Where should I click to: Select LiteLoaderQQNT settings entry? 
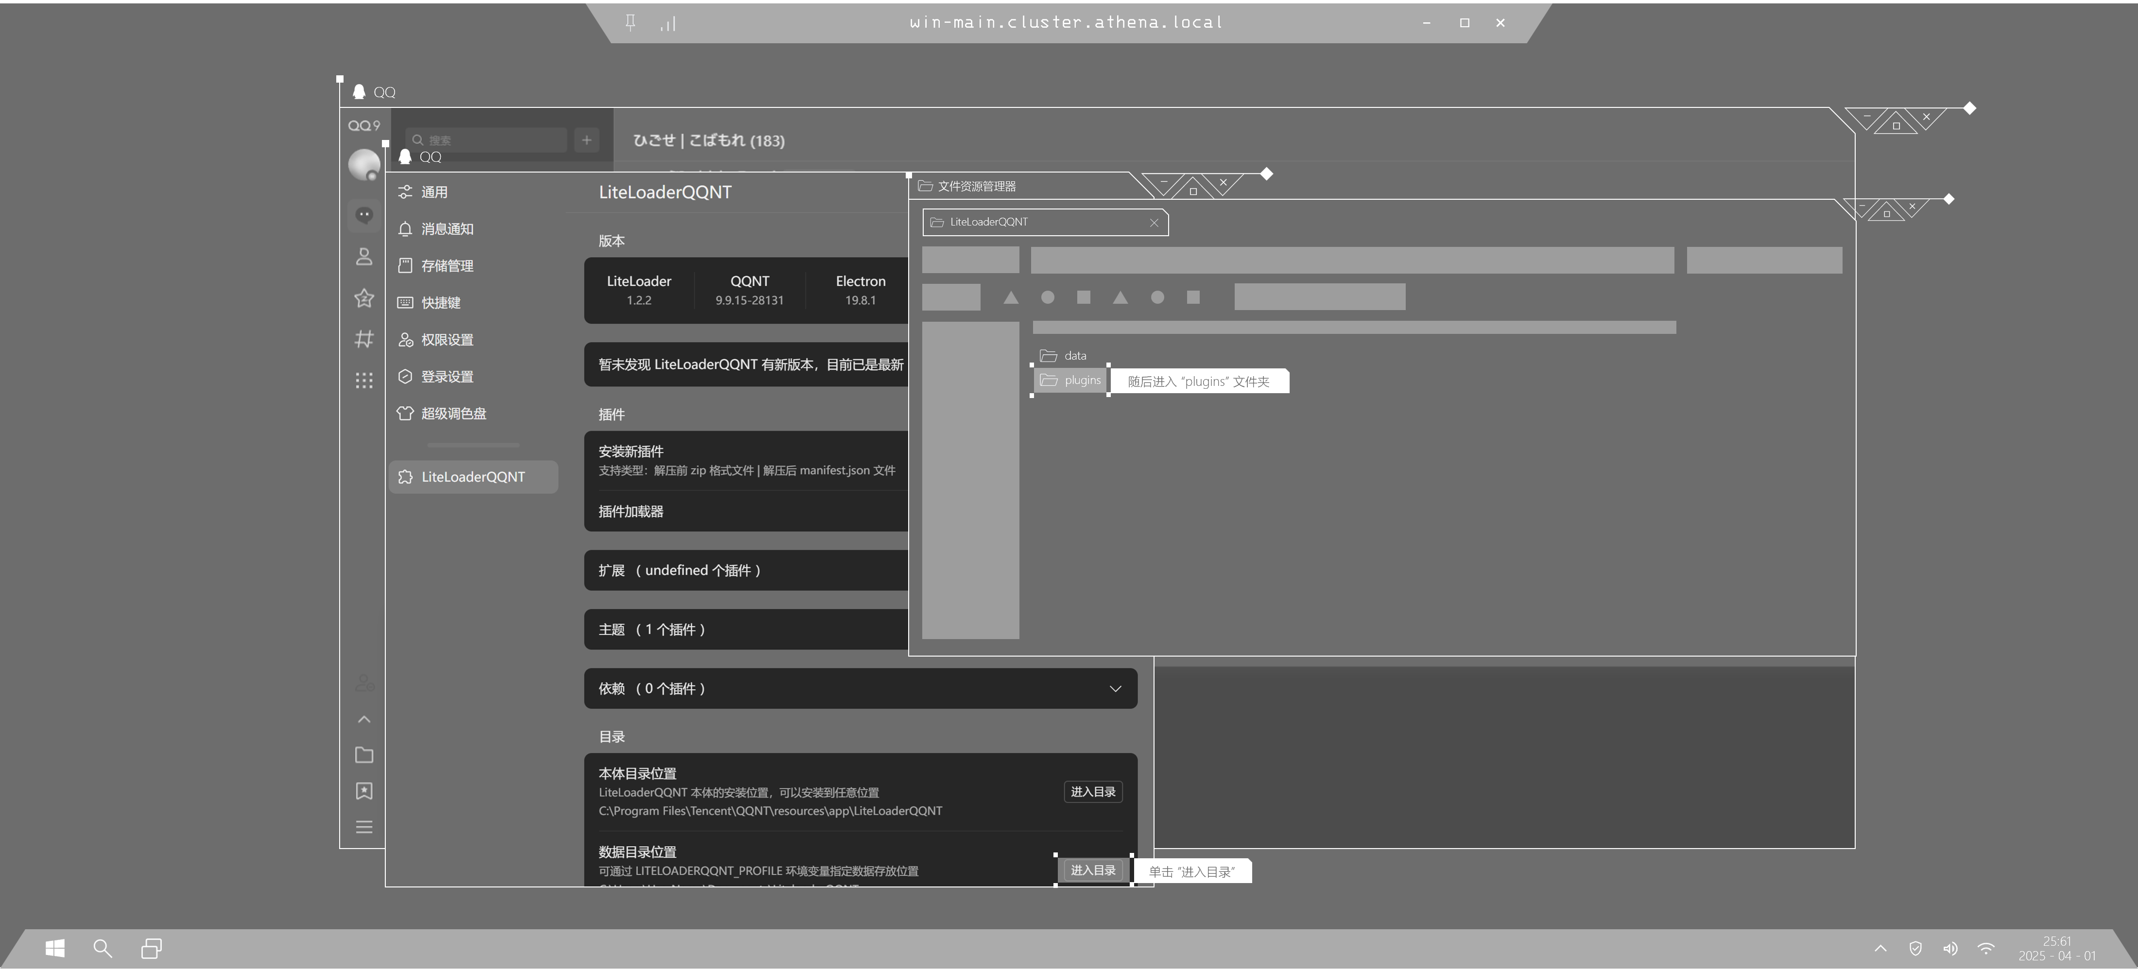coord(473,477)
